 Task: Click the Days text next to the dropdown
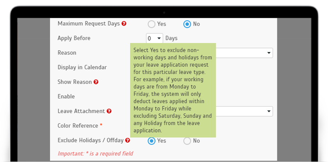point(171,38)
